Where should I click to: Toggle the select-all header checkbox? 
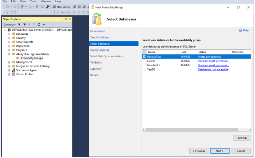click(144, 52)
